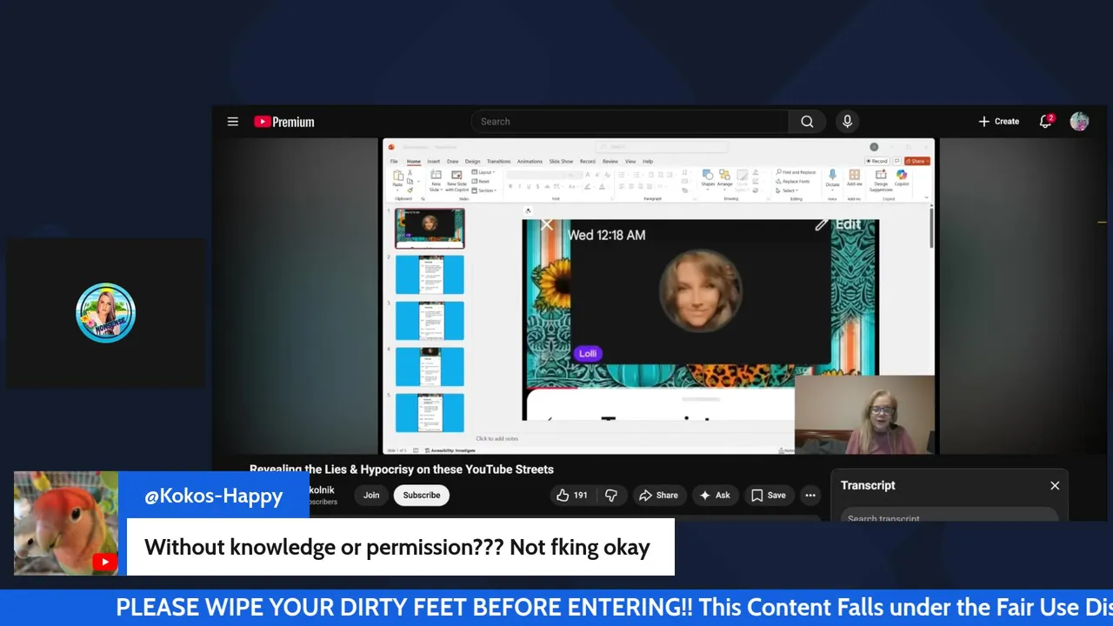Switch to the Draw ribbon tab
Viewport: 1113px width, 626px height.
click(x=453, y=162)
